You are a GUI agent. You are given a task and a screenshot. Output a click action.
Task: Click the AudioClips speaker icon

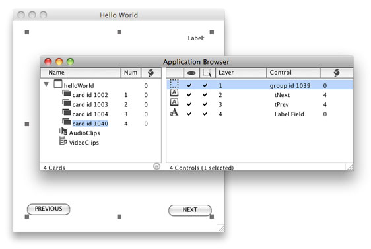63,131
